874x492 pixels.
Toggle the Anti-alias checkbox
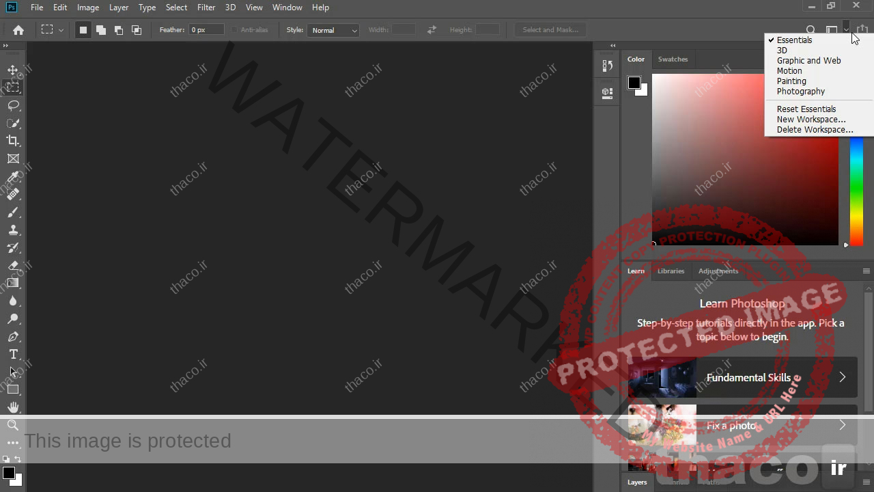[x=234, y=30]
